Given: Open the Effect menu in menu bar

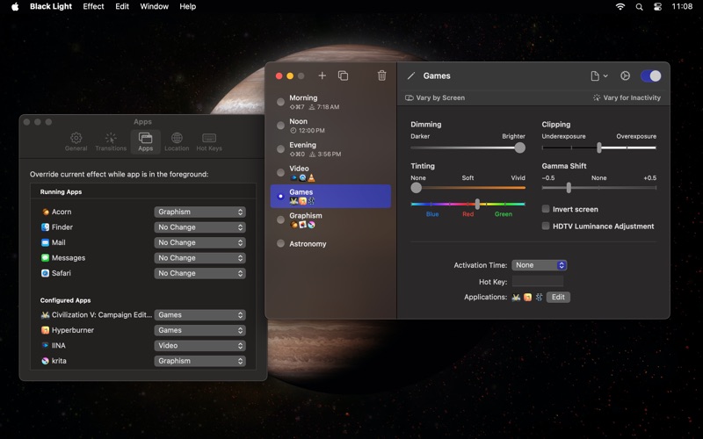Looking at the screenshot, I should pyautogui.click(x=93, y=6).
